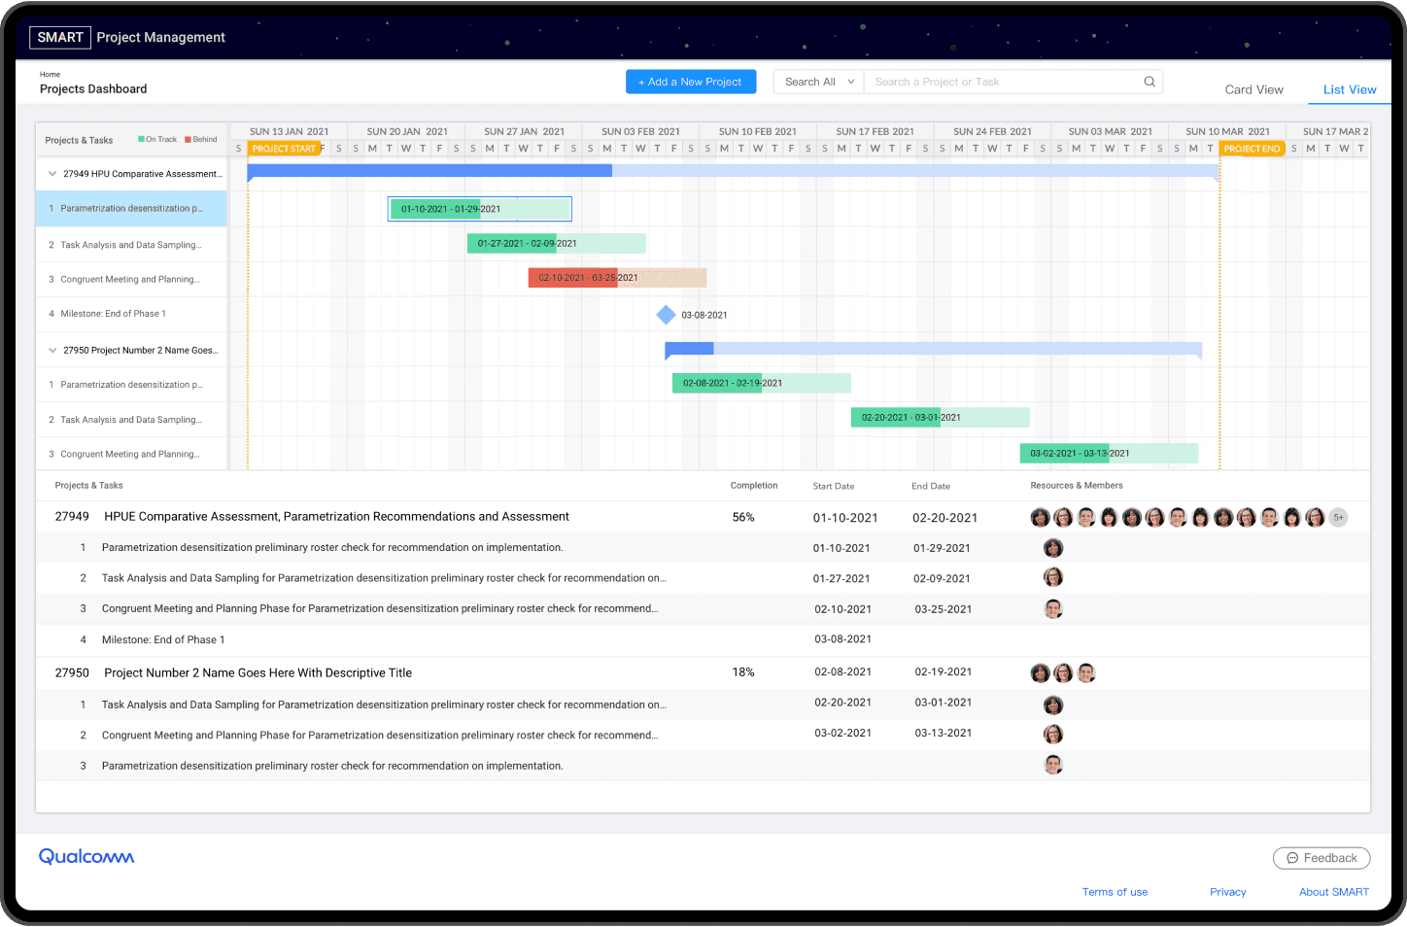
Task: Select the blue diamond milestone marker
Action: [666, 315]
